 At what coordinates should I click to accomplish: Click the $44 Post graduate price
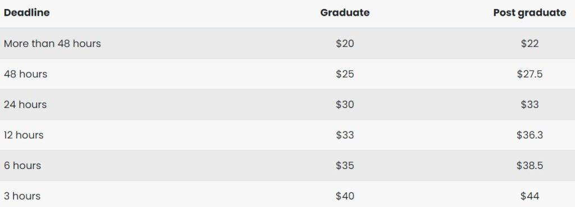coord(530,196)
